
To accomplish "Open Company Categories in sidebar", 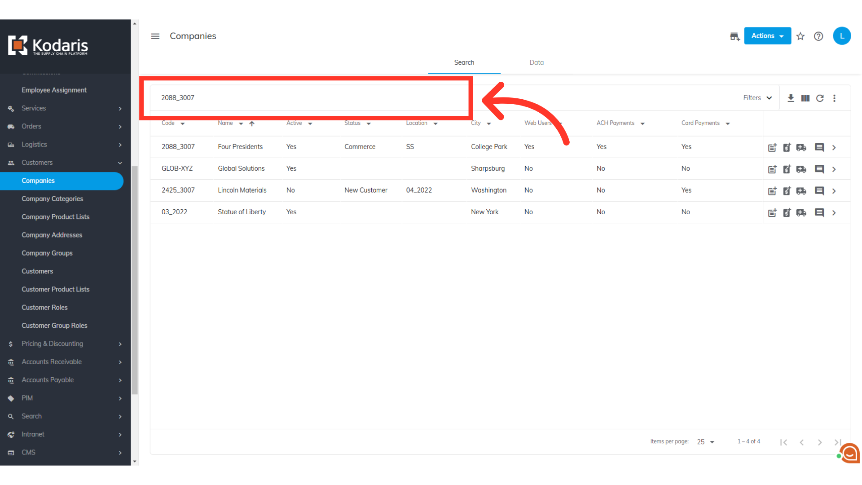I will click(x=52, y=198).
